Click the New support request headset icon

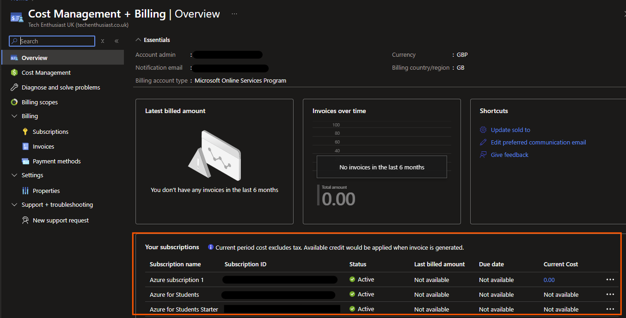point(25,220)
